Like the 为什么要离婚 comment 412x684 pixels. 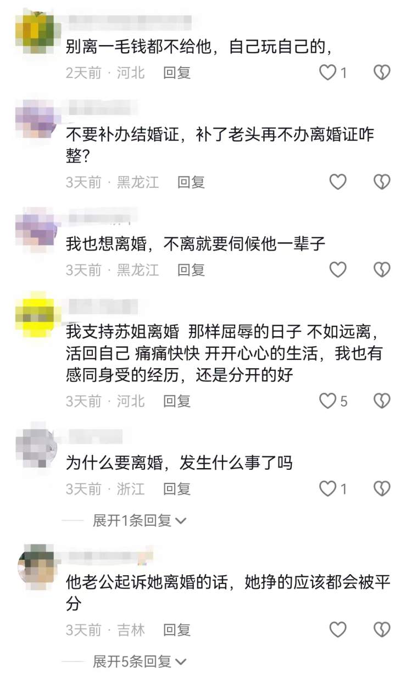[x=328, y=488]
